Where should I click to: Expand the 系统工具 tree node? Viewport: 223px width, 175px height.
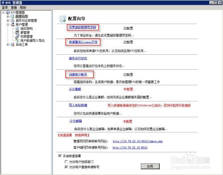[8, 44]
